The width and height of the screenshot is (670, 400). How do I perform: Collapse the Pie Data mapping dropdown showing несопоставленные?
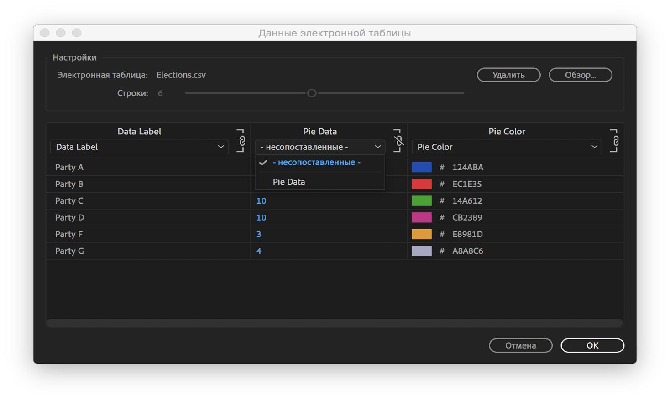tap(320, 147)
